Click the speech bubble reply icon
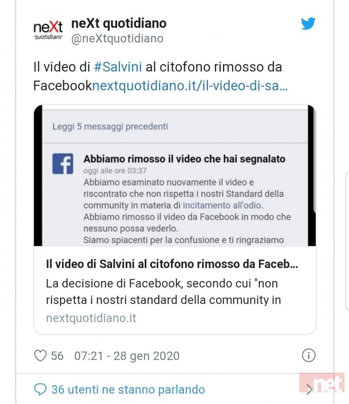This screenshot has width=349, height=404. tap(40, 389)
